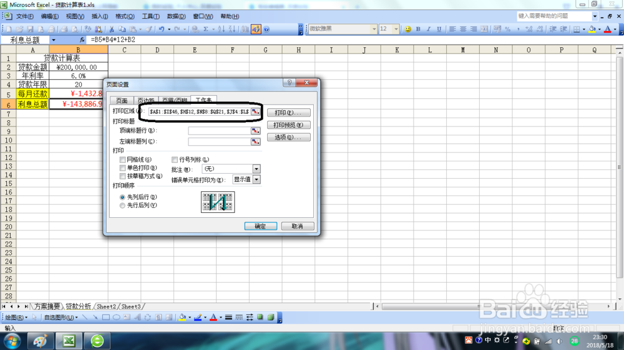Screen dimensions: 624x350
Task: Click the smiley face toolbar icon
Action: pyautogui.click(x=407, y=29)
